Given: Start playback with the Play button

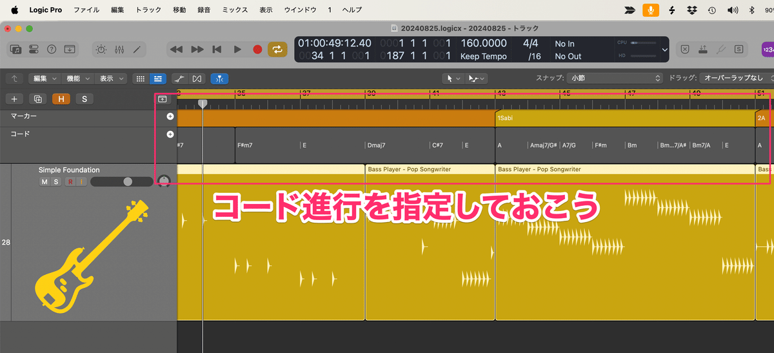Looking at the screenshot, I should [x=237, y=49].
